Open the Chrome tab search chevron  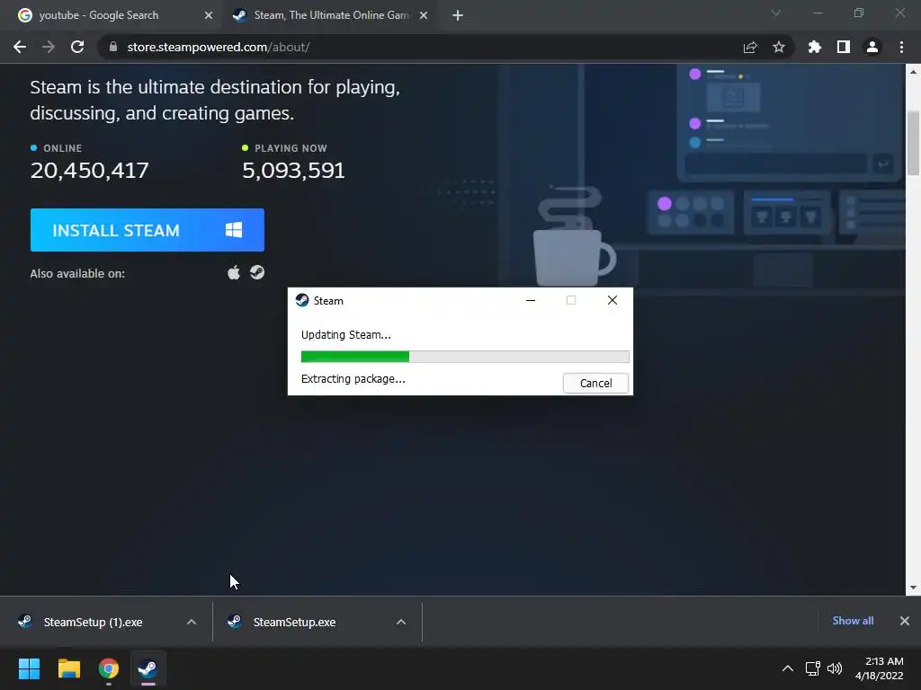(x=776, y=13)
